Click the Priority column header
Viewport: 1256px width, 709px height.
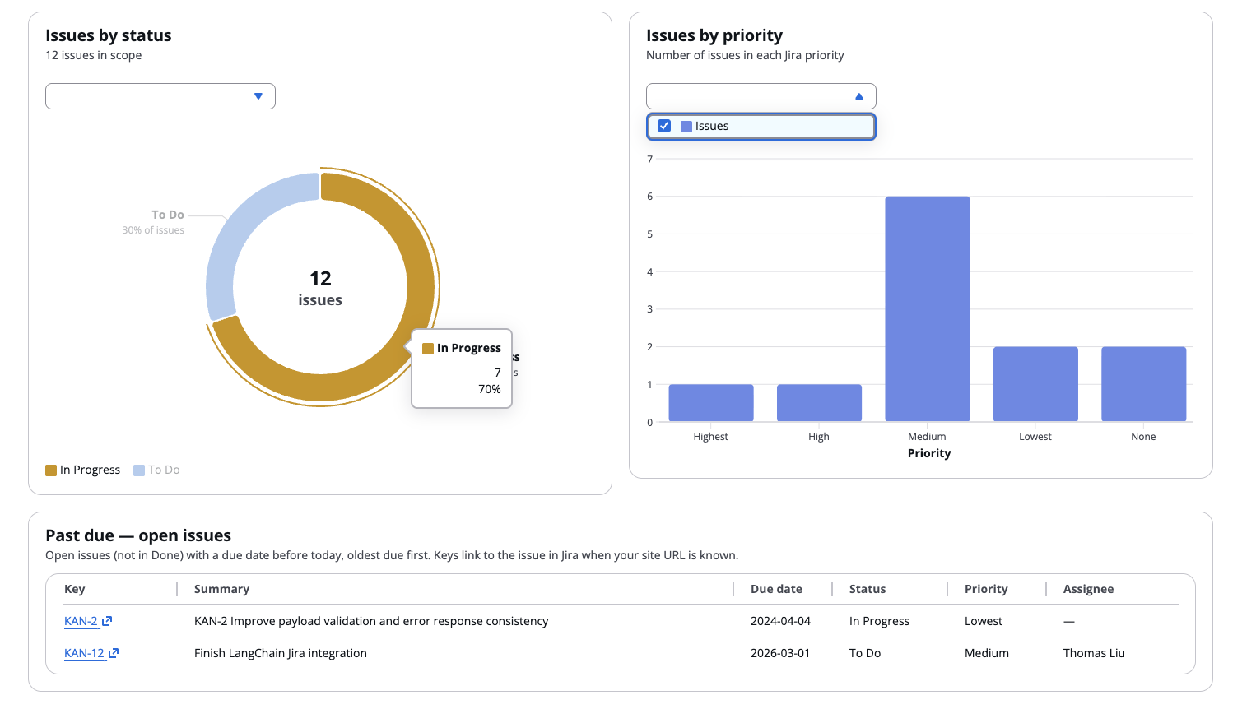(985, 588)
